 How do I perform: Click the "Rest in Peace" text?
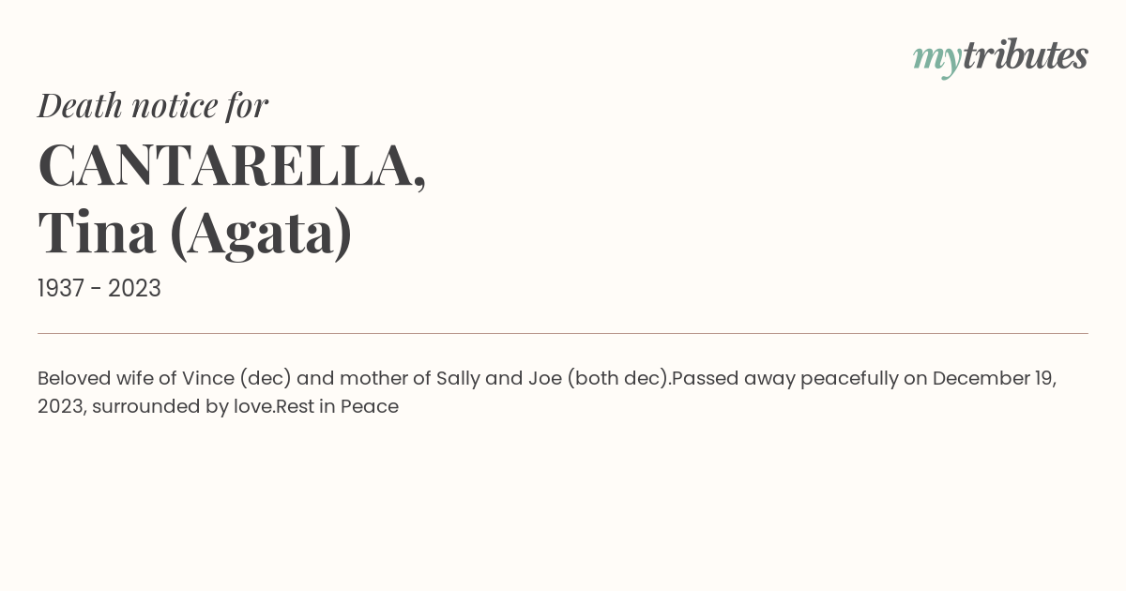[337, 406]
